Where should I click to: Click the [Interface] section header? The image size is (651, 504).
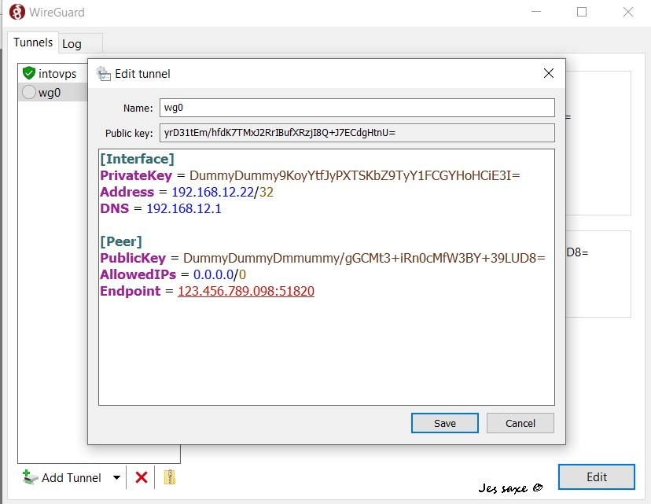tap(137, 159)
